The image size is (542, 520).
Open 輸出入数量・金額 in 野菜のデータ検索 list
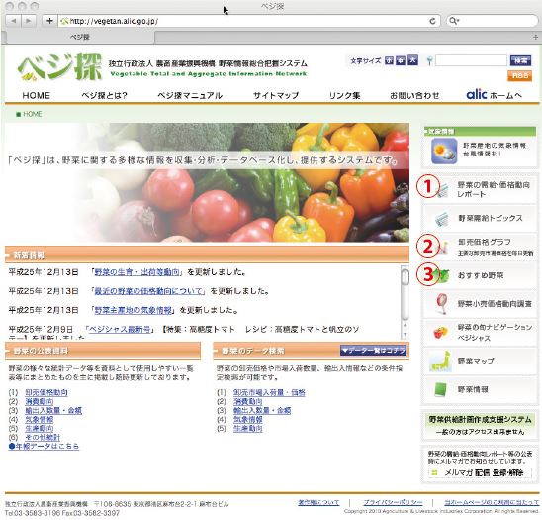pyautogui.click(x=262, y=411)
